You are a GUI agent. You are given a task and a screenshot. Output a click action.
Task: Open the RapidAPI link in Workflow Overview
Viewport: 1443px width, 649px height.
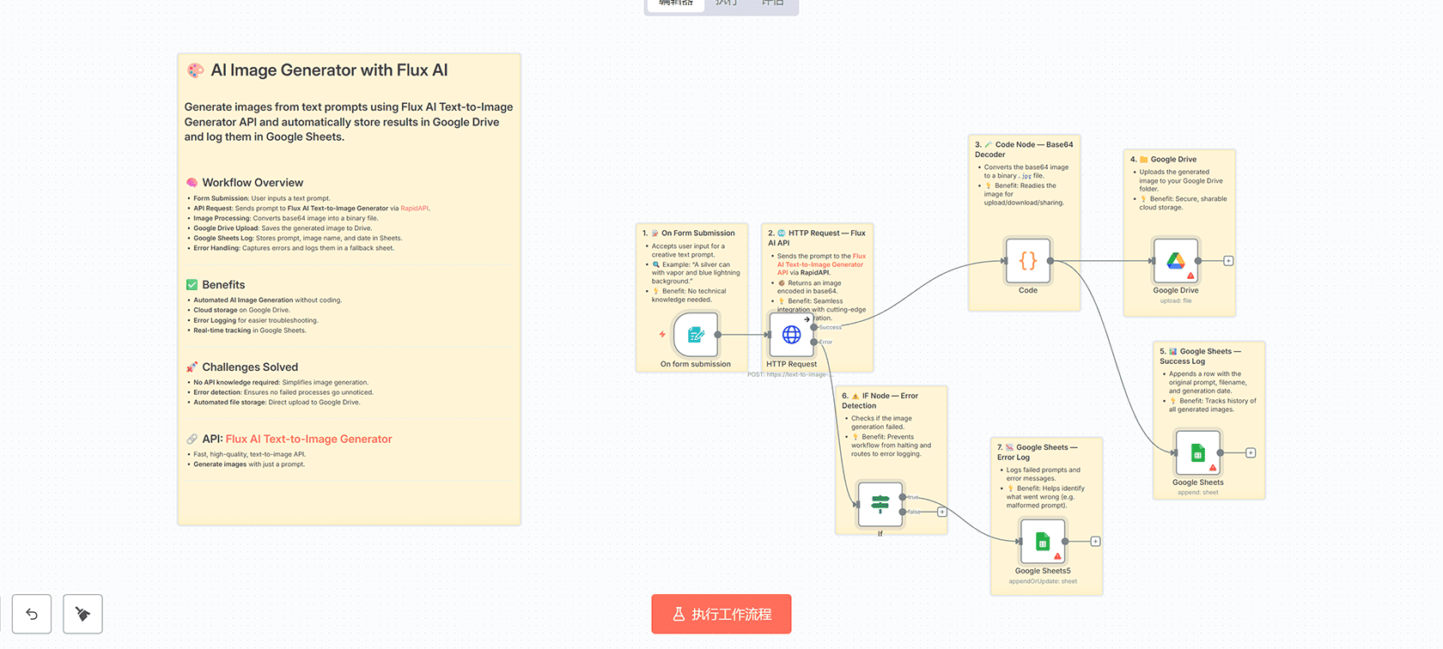pyautogui.click(x=414, y=209)
